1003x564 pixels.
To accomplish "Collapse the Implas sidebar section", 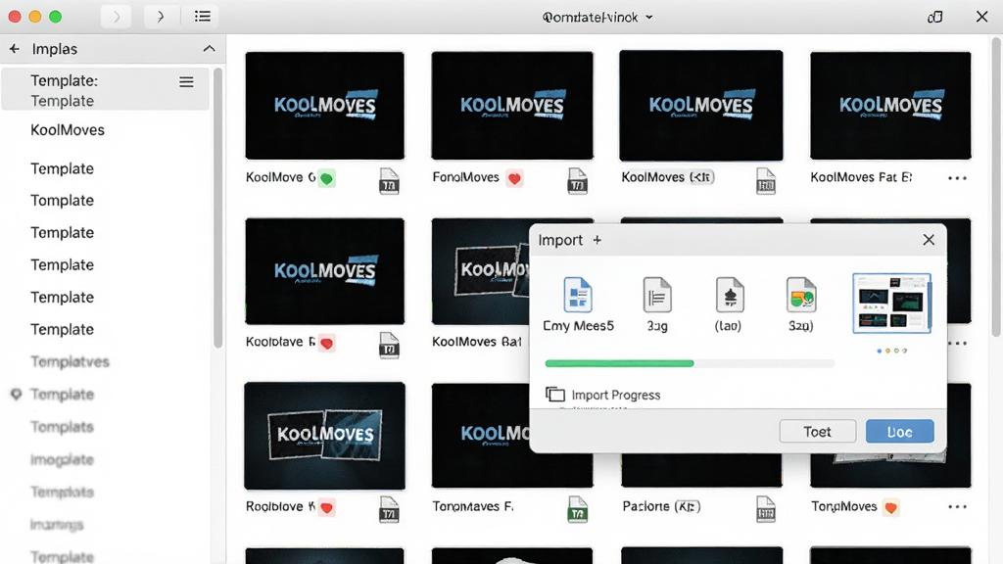I will [x=210, y=49].
